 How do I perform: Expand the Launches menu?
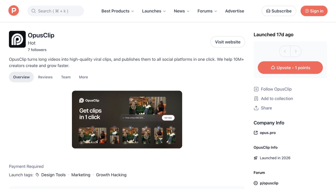pos(154,11)
